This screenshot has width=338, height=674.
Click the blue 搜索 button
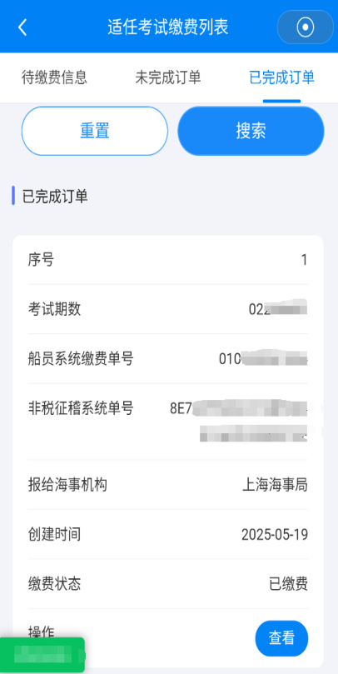pyautogui.click(x=251, y=131)
